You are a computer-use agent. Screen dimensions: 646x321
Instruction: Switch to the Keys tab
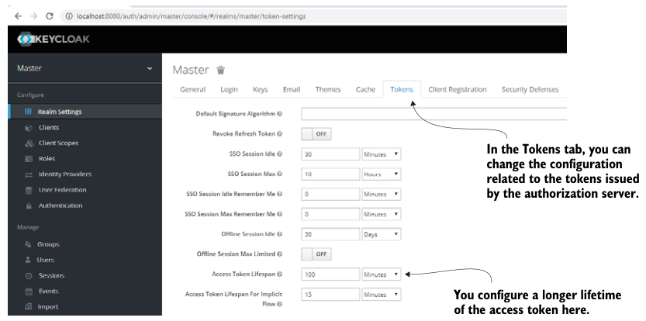click(260, 89)
